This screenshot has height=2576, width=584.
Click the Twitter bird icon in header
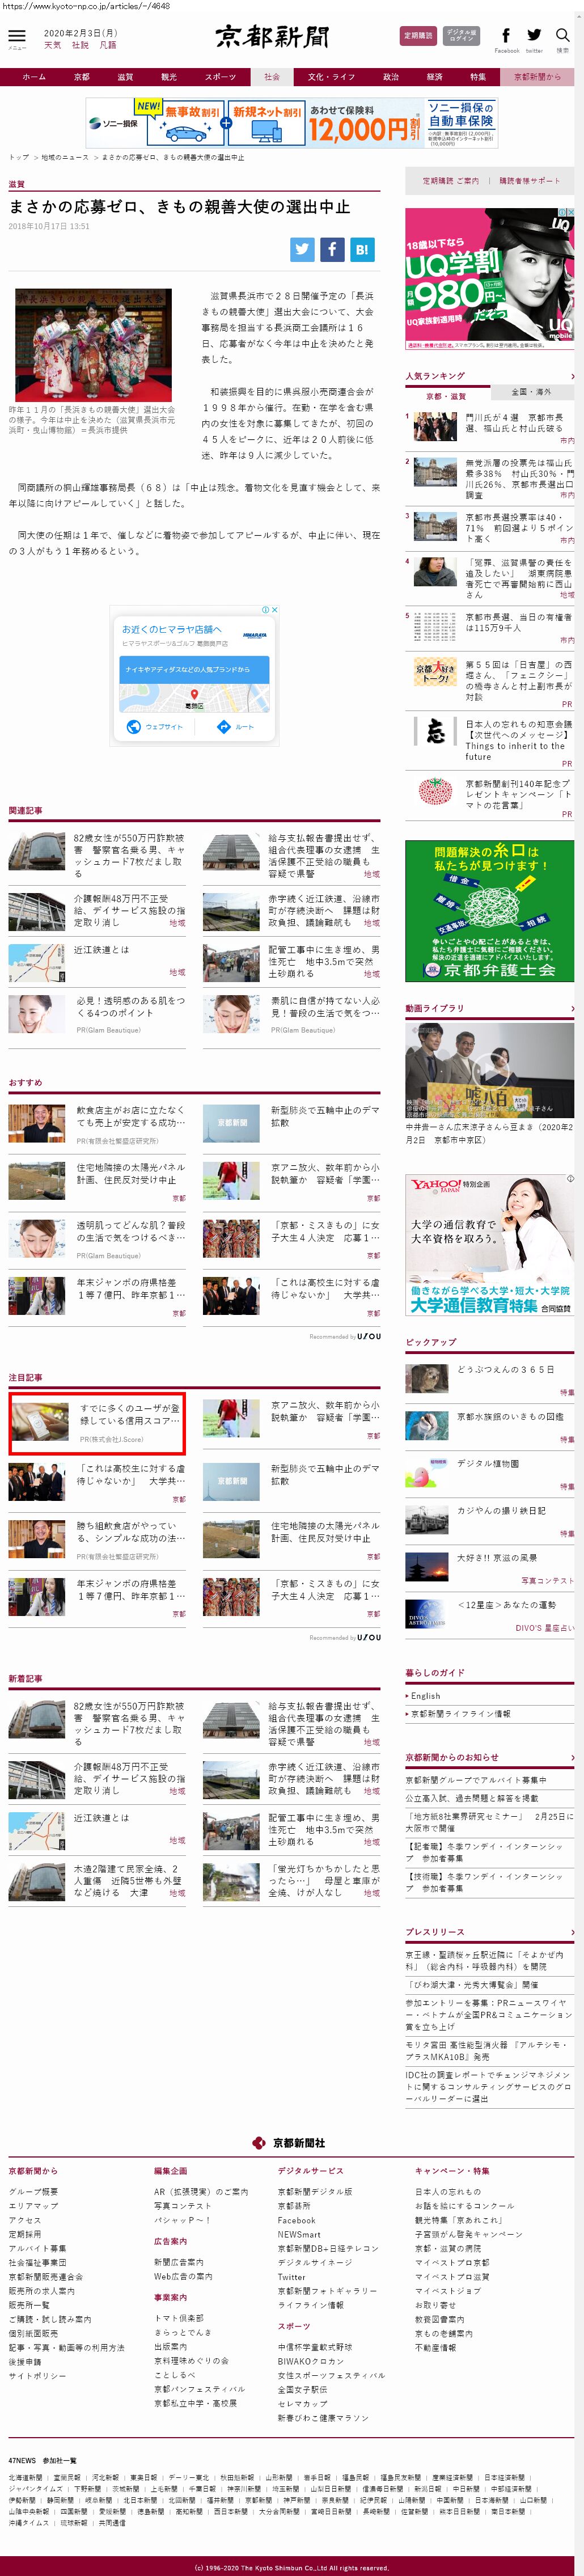click(534, 39)
